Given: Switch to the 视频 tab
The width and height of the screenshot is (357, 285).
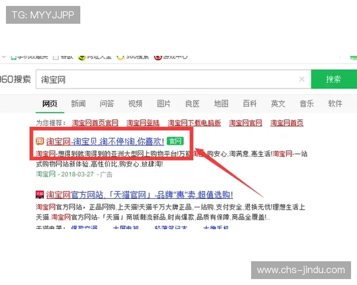Looking at the screenshot, I should tap(135, 104).
